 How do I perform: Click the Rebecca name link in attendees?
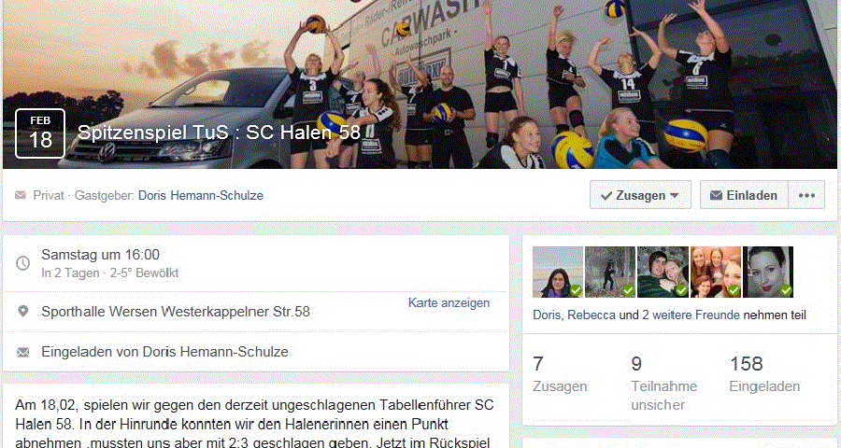point(592,315)
